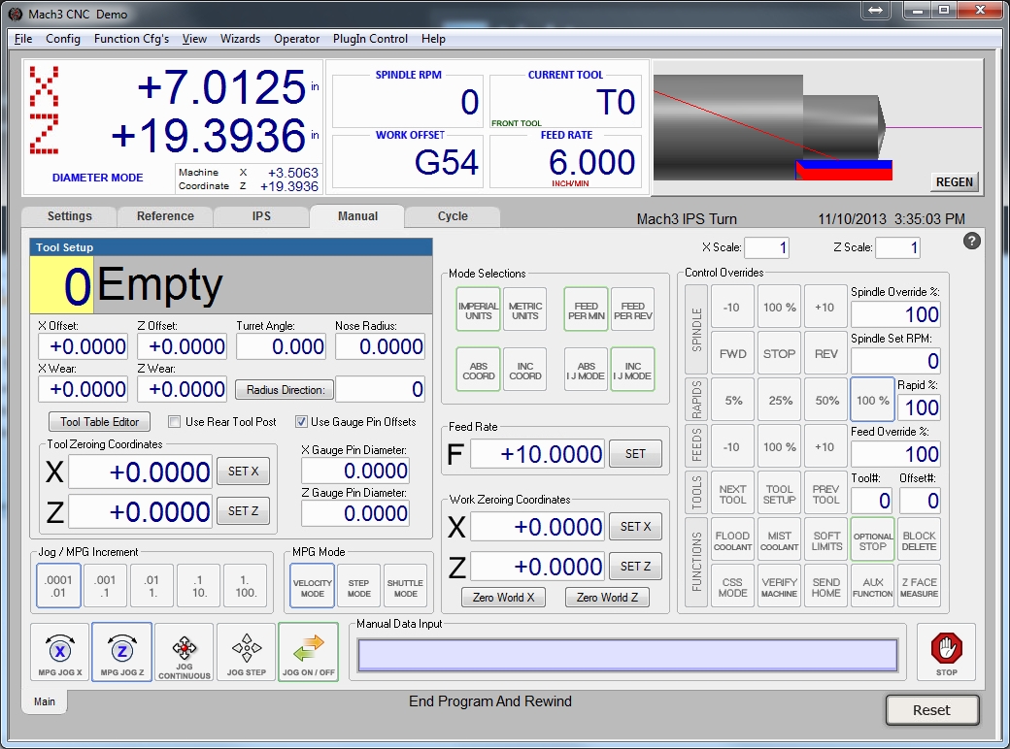Open the Config menu

(63, 39)
